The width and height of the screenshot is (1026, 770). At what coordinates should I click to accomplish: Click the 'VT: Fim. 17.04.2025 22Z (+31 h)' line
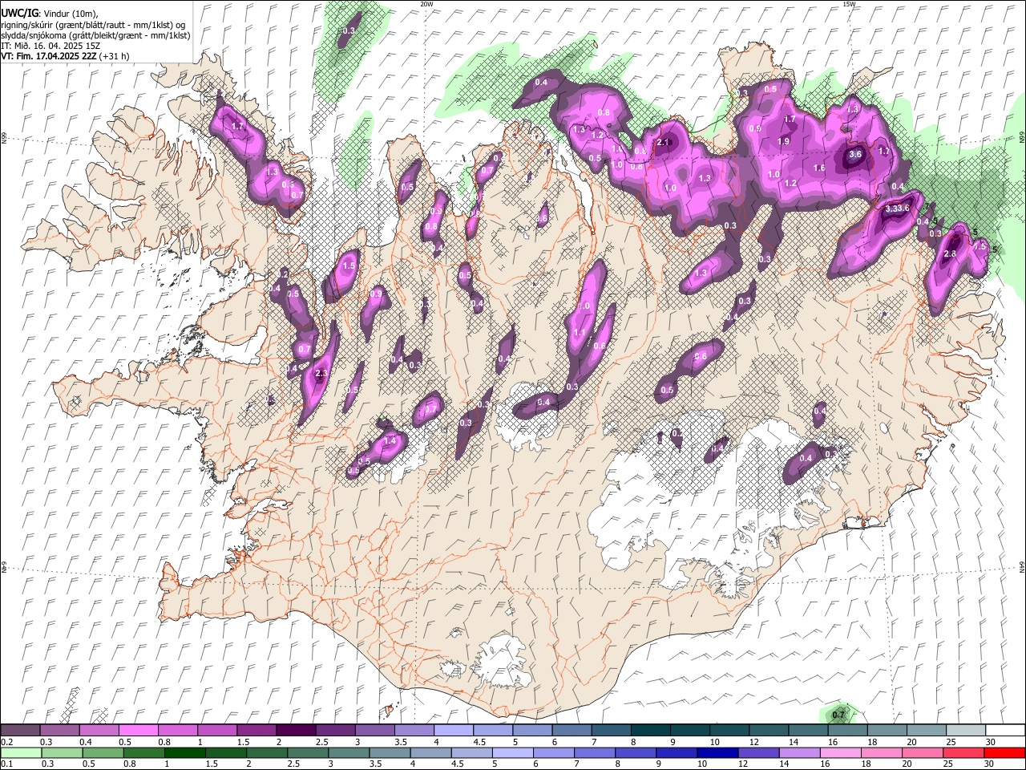point(65,56)
